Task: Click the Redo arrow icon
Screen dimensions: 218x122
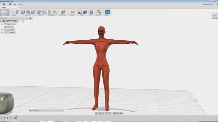Action: (x=20, y=4)
